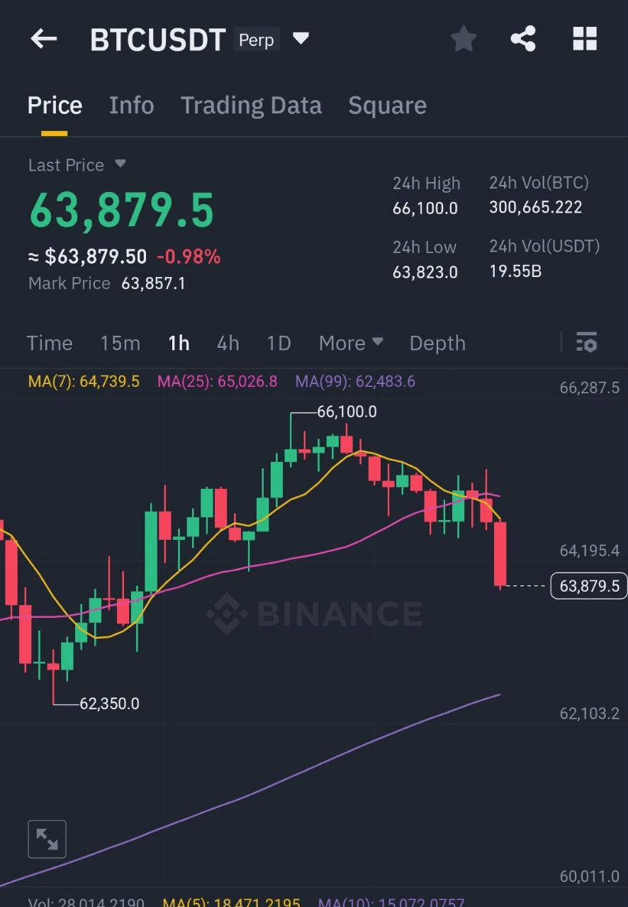Select the 15m timeframe
This screenshot has height=907, width=628.
120,343
